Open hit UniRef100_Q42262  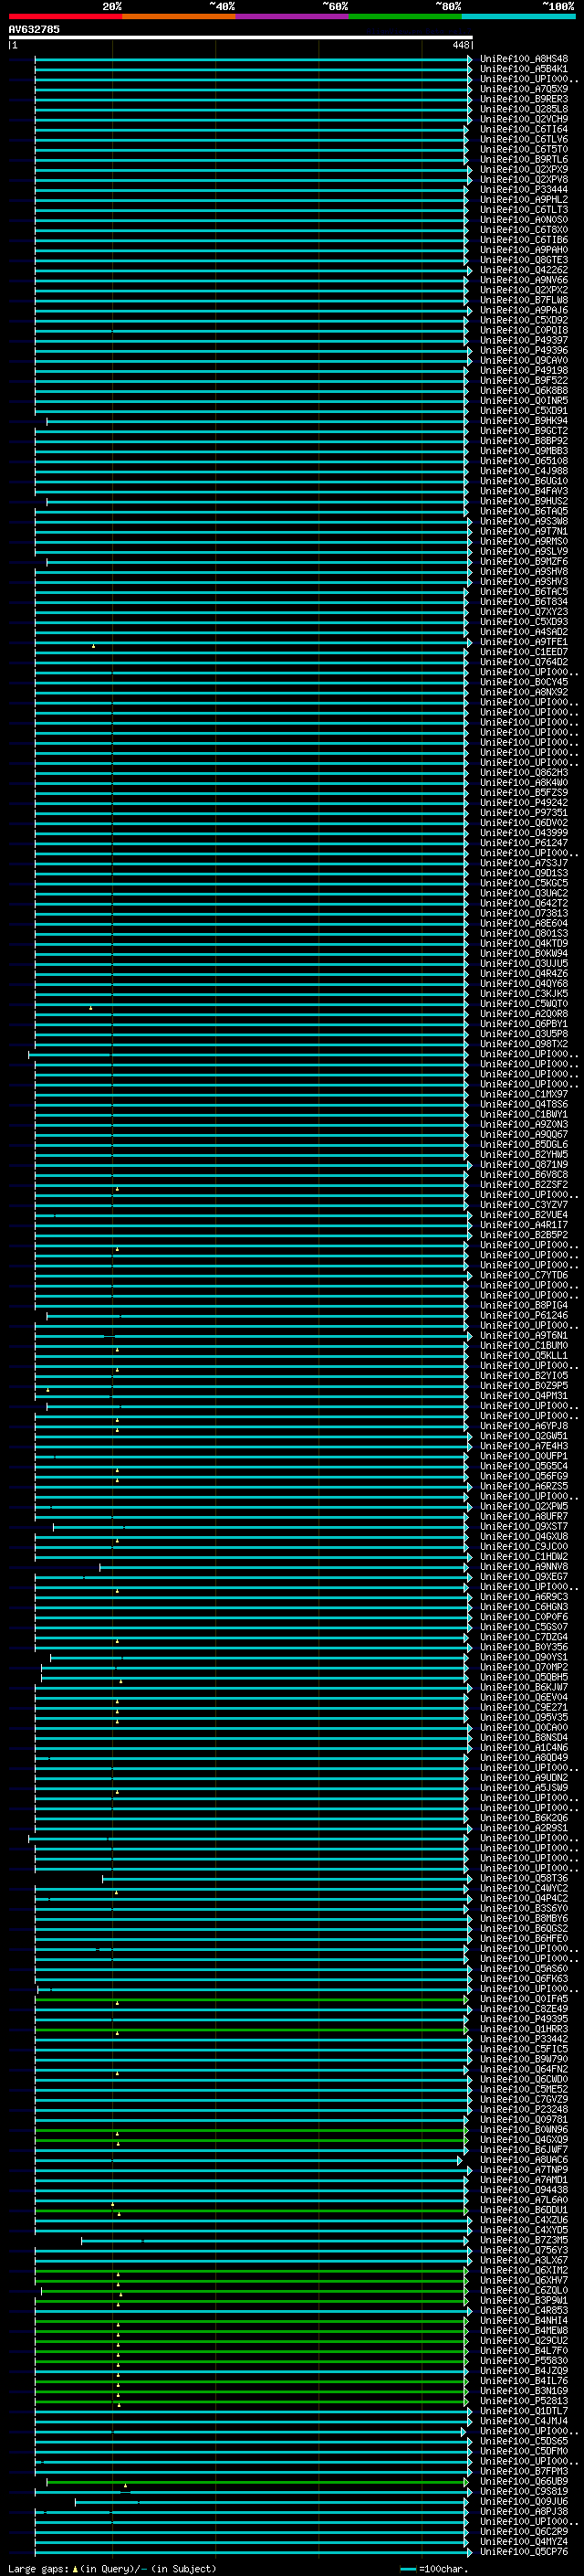524,270
